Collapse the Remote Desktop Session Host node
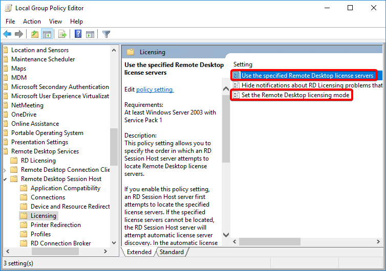This screenshot has width=386, height=271. [x=6, y=179]
